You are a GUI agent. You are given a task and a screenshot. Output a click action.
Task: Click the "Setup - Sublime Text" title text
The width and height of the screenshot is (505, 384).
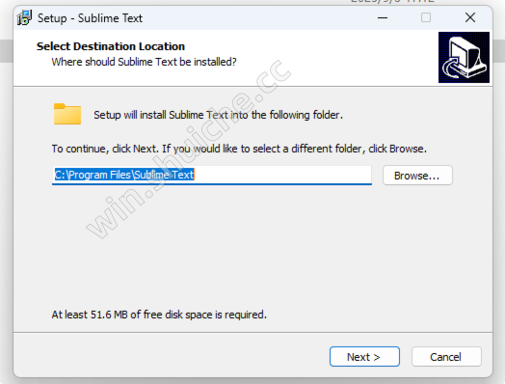(x=90, y=18)
